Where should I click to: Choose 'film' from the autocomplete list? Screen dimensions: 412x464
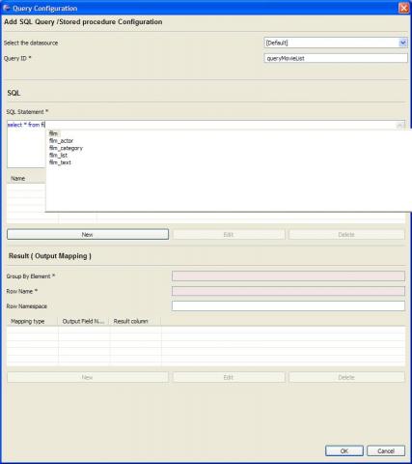53,133
